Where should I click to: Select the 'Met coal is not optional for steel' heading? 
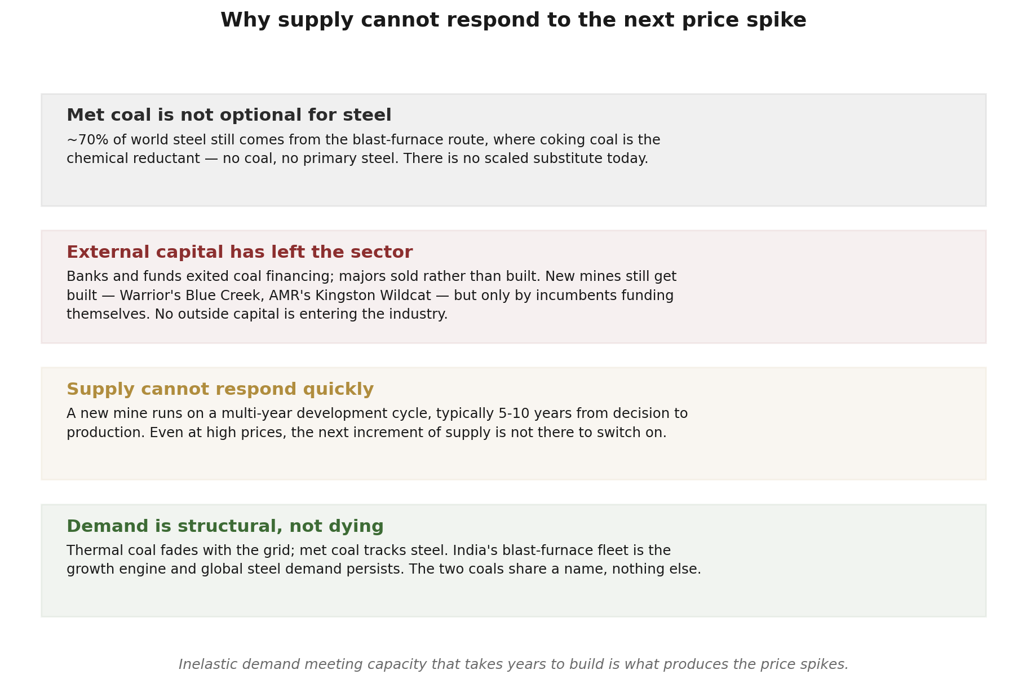(x=229, y=115)
